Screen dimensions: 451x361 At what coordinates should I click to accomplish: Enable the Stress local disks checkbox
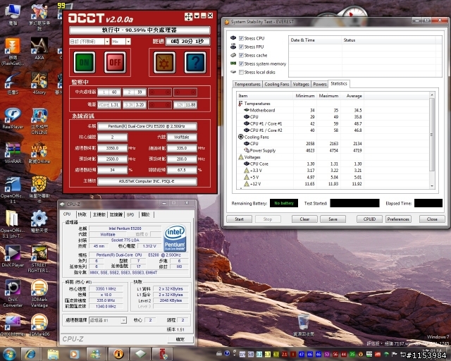[242, 72]
